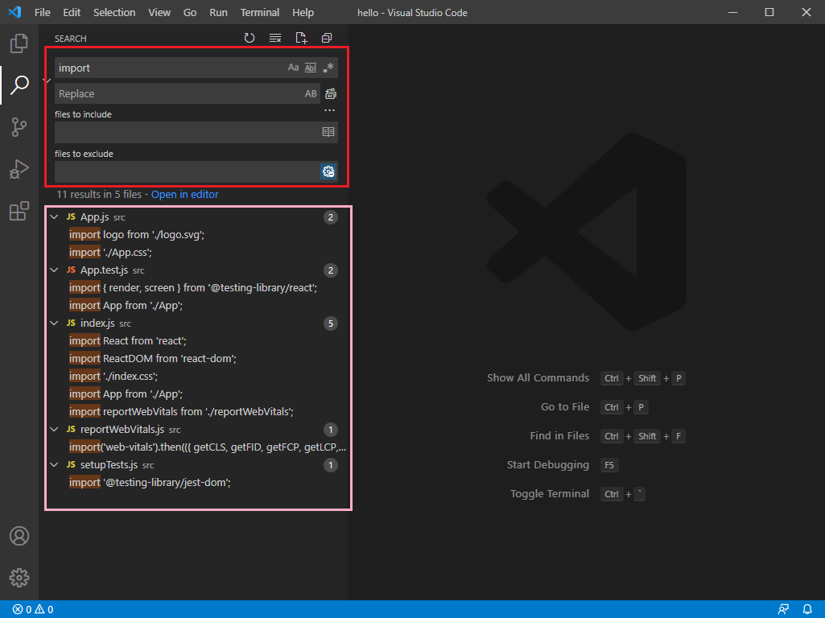Toggle search details ellipsis button
This screenshot has height=618, width=825.
pyautogui.click(x=329, y=110)
